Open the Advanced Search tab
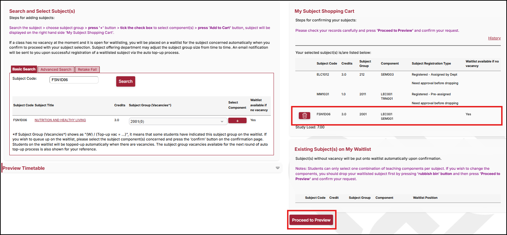 (x=56, y=70)
